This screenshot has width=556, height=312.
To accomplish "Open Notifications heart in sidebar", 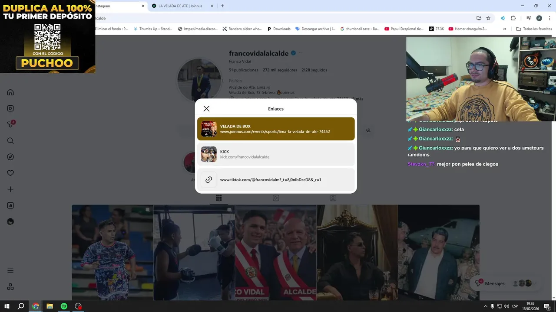I will pyautogui.click(x=10, y=173).
